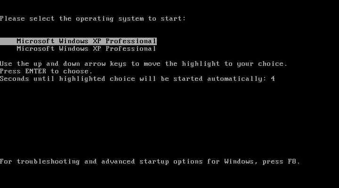Click "startup options" in the troubleshooting line
The height and width of the screenshot is (188, 339).
point(171,162)
